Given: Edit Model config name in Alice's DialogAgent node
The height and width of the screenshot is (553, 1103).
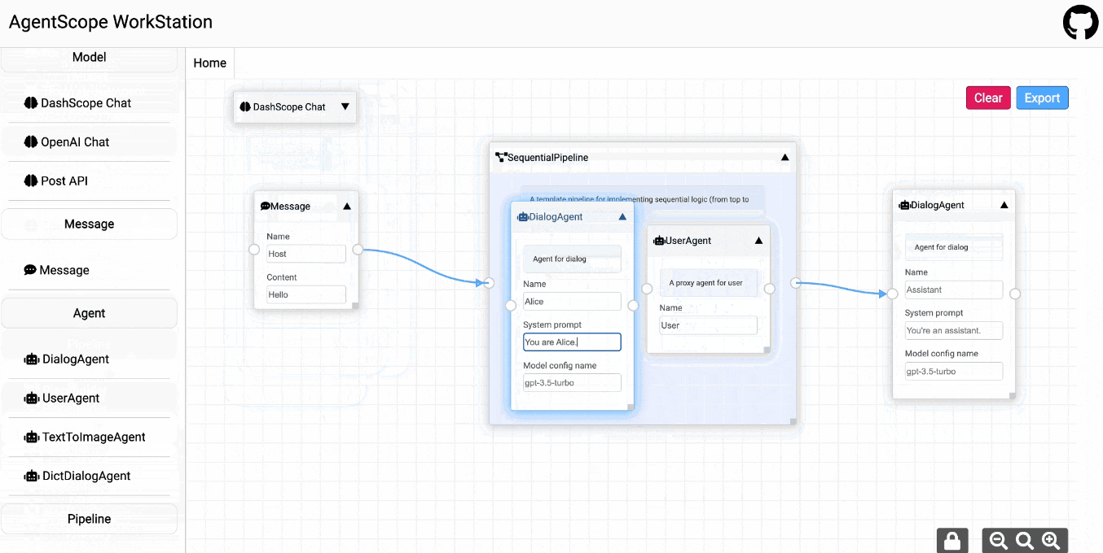Looking at the screenshot, I should [x=572, y=383].
